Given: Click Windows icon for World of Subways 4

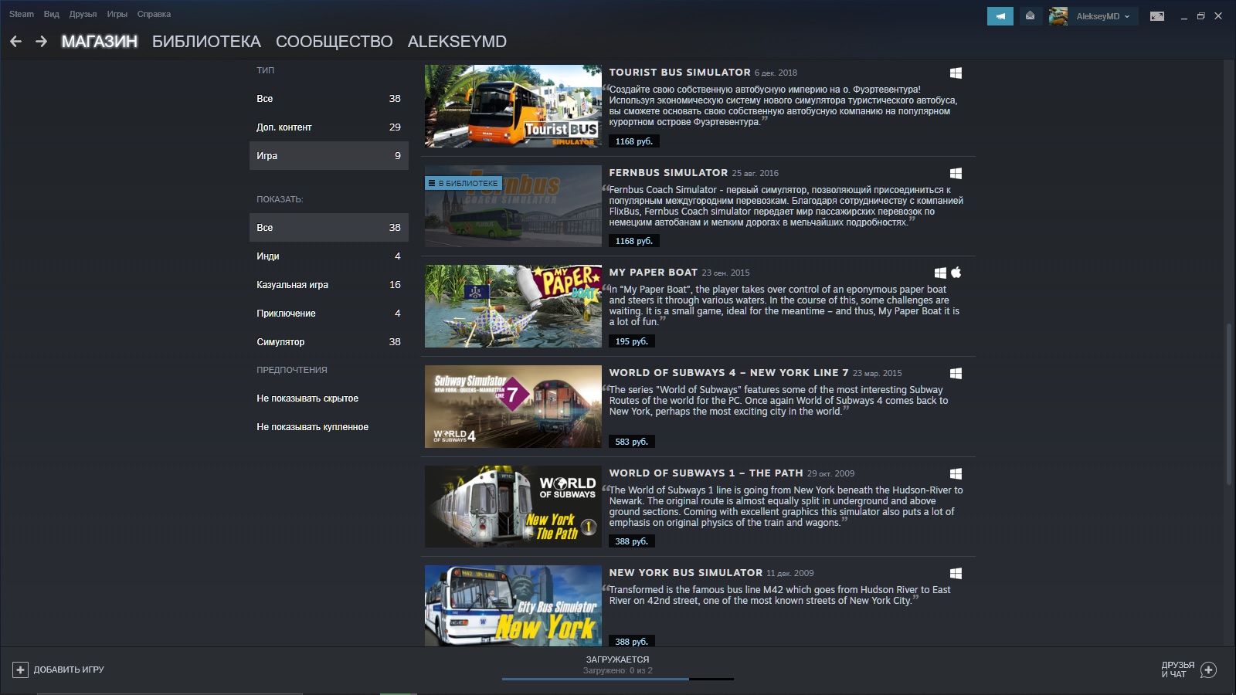Looking at the screenshot, I should 956,373.
